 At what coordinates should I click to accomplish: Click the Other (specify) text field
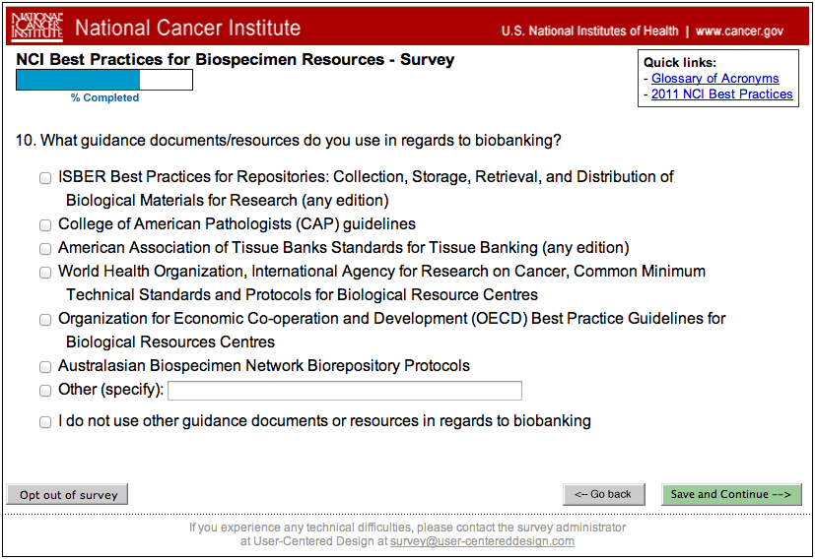(x=344, y=391)
